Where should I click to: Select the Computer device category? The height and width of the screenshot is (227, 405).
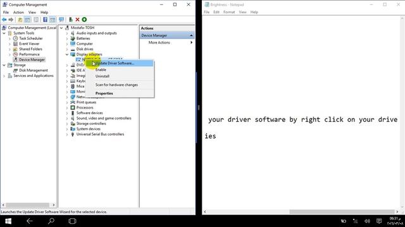pyautogui.click(x=84, y=44)
